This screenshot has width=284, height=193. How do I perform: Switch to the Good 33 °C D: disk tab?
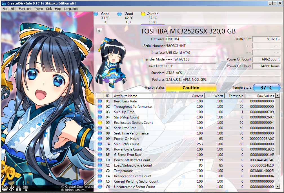click(105, 18)
